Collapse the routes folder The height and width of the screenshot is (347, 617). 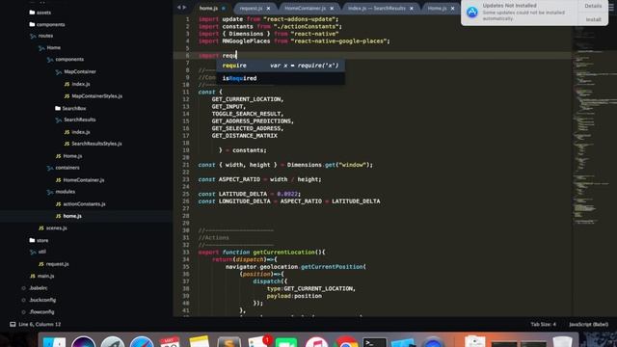(x=41, y=36)
